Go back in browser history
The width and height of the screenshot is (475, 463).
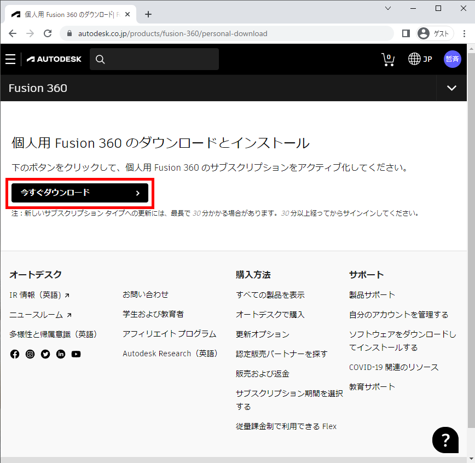click(13, 33)
